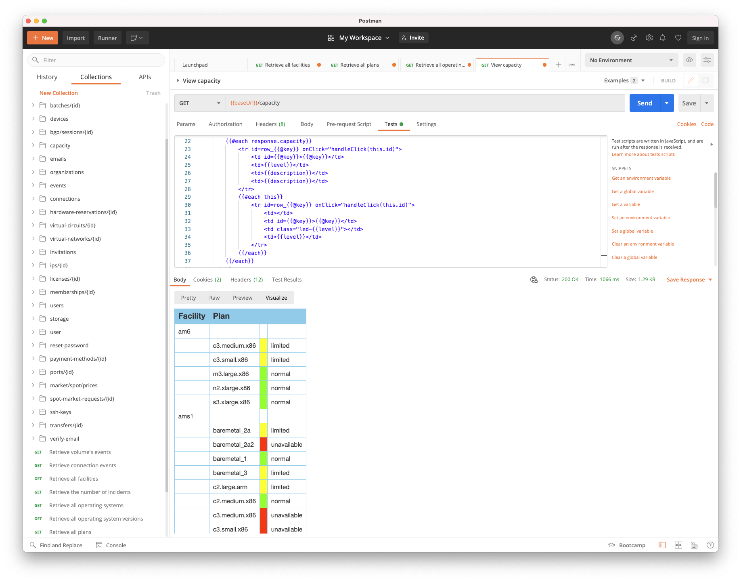Open the capture requests satellite icon
Viewport: 741px width, 582px height.
(x=634, y=38)
